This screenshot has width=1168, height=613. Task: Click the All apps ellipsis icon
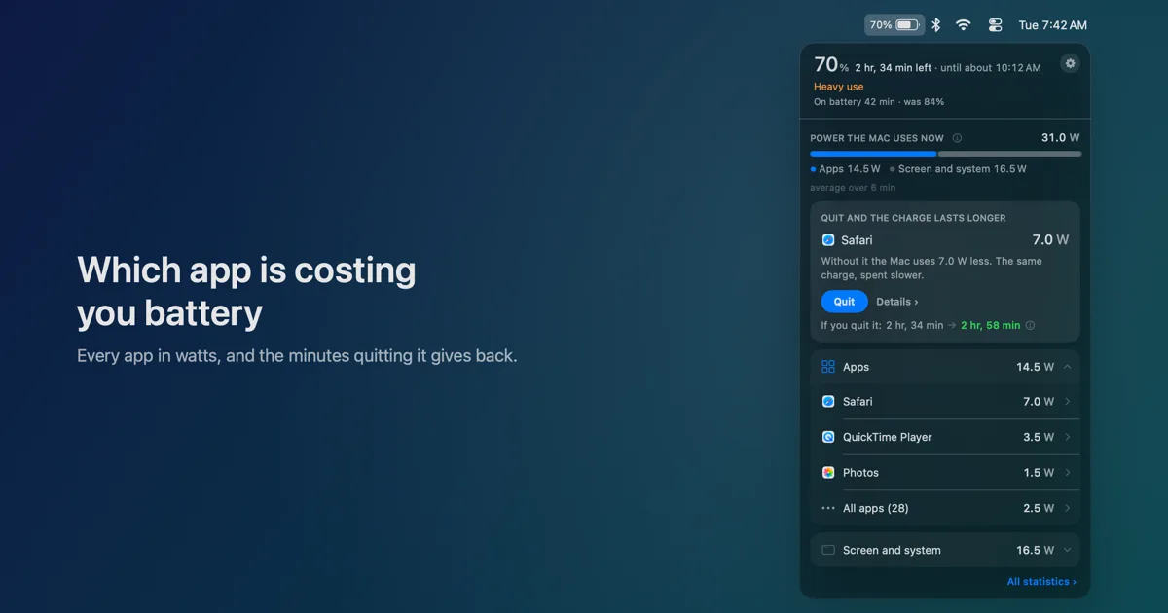(828, 508)
